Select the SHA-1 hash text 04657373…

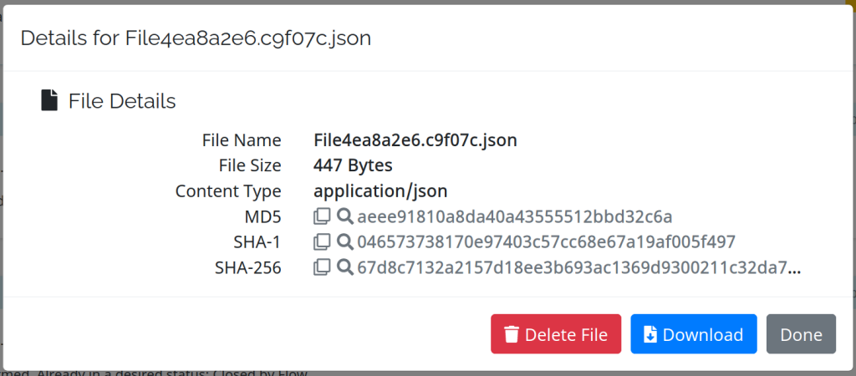pyautogui.click(x=546, y=243)
